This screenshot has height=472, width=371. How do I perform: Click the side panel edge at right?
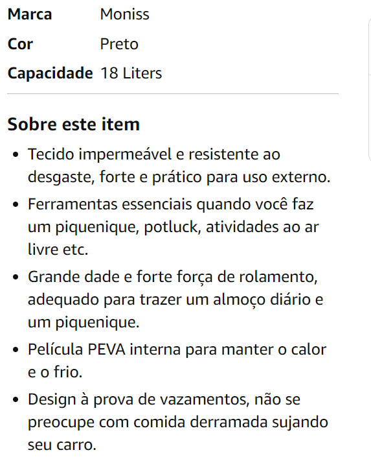tap(370, 89)
